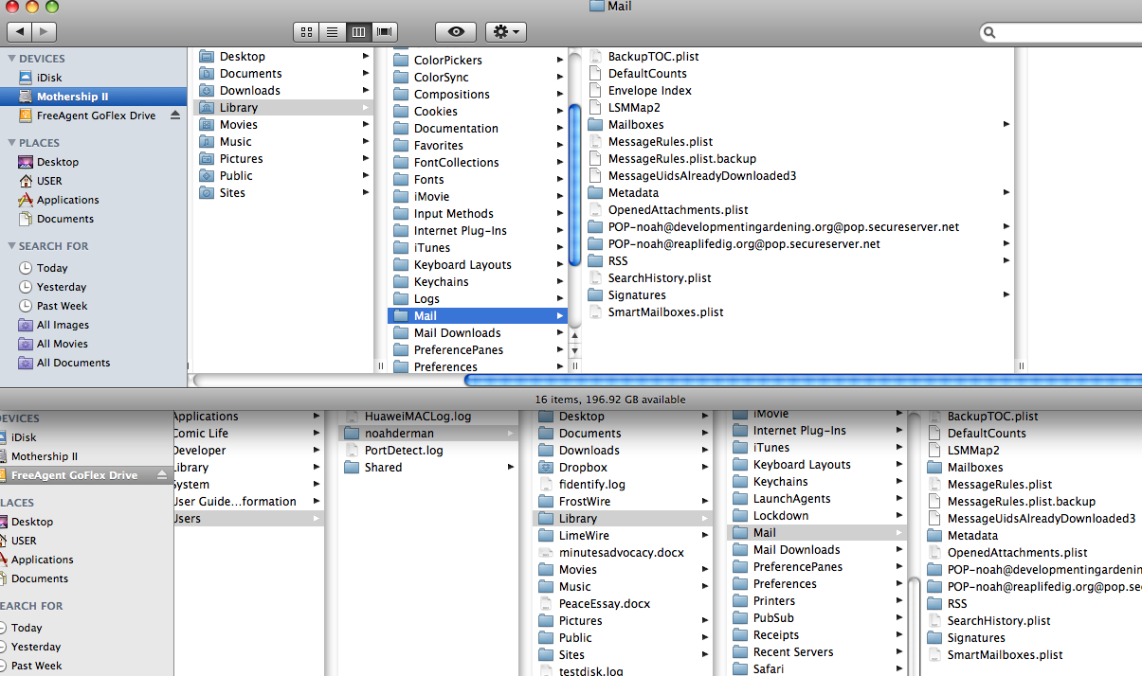
Task: Switch upper Finder window to icon view
Action: (306, 32)
